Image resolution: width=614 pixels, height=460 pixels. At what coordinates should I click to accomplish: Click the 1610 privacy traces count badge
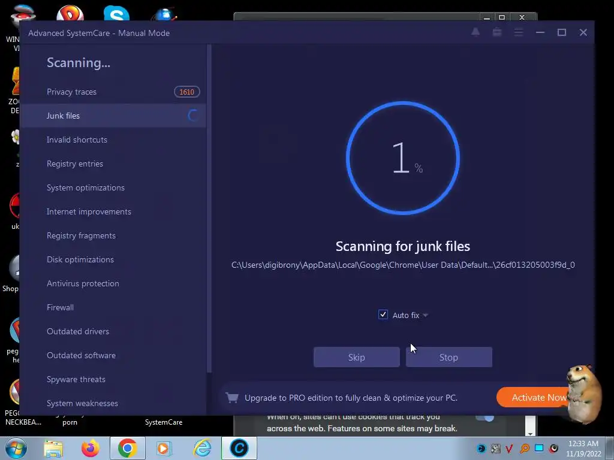point(187,92)
